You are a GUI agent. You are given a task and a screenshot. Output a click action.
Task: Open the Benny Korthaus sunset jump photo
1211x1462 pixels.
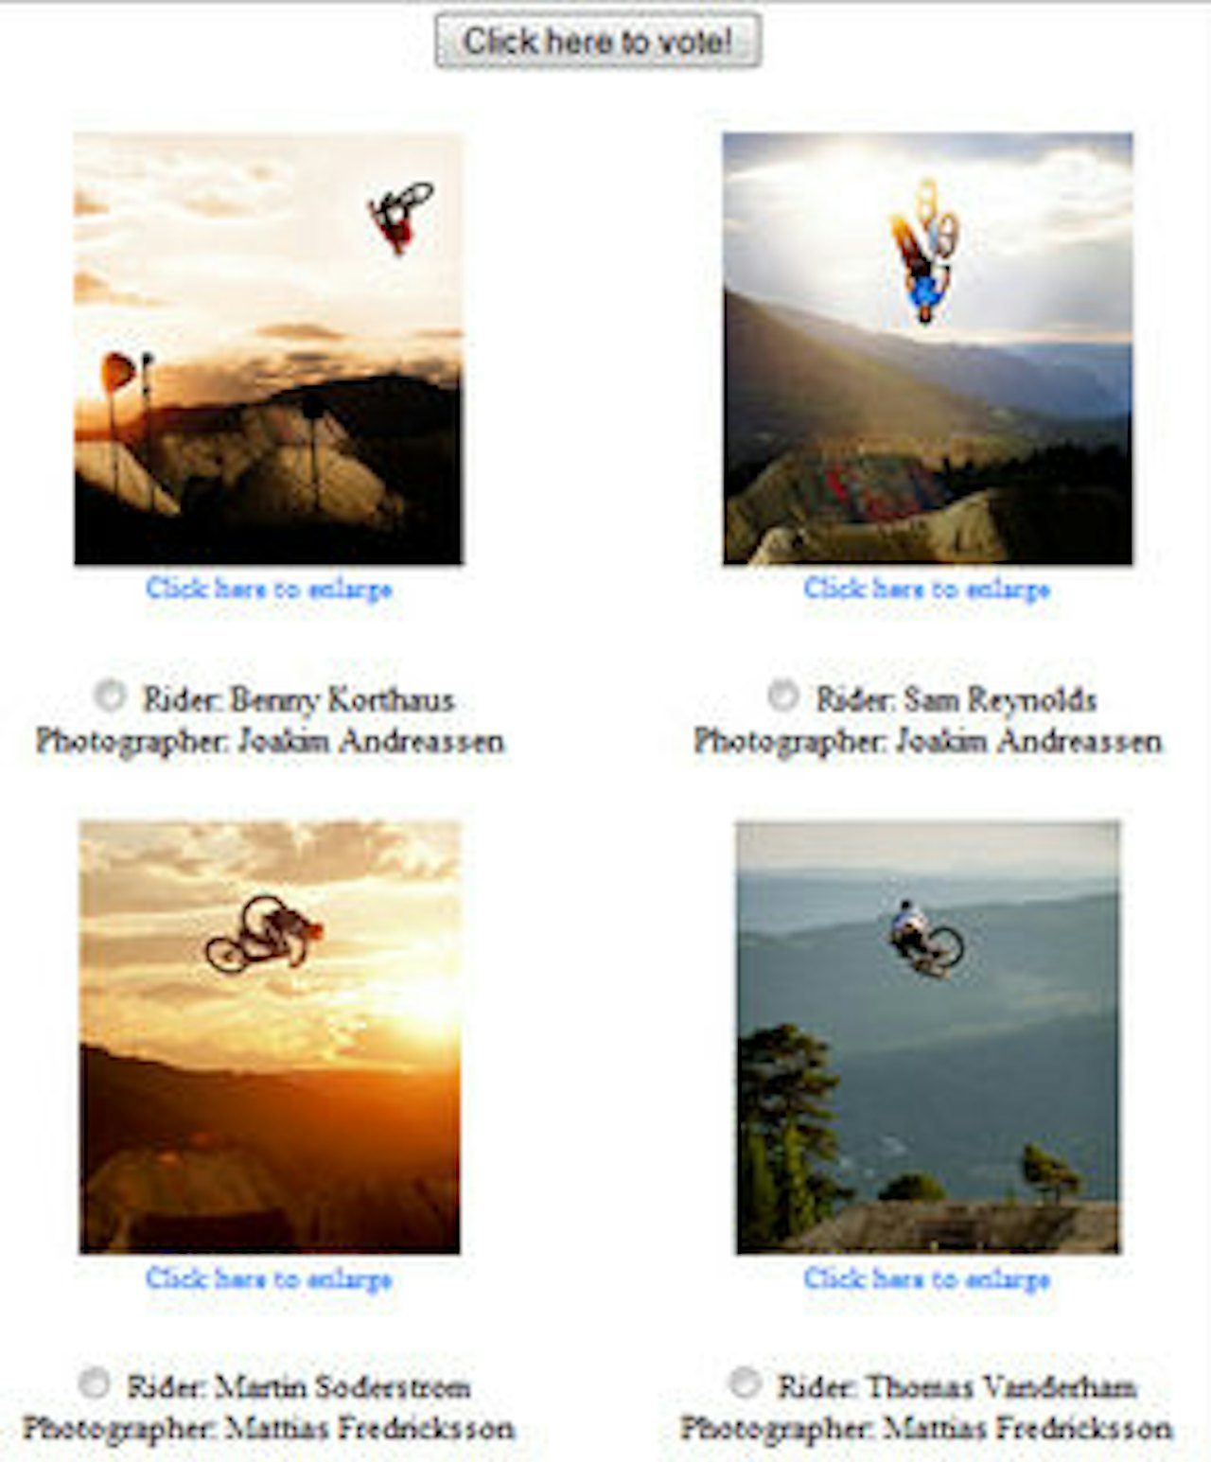click(269, 349)
